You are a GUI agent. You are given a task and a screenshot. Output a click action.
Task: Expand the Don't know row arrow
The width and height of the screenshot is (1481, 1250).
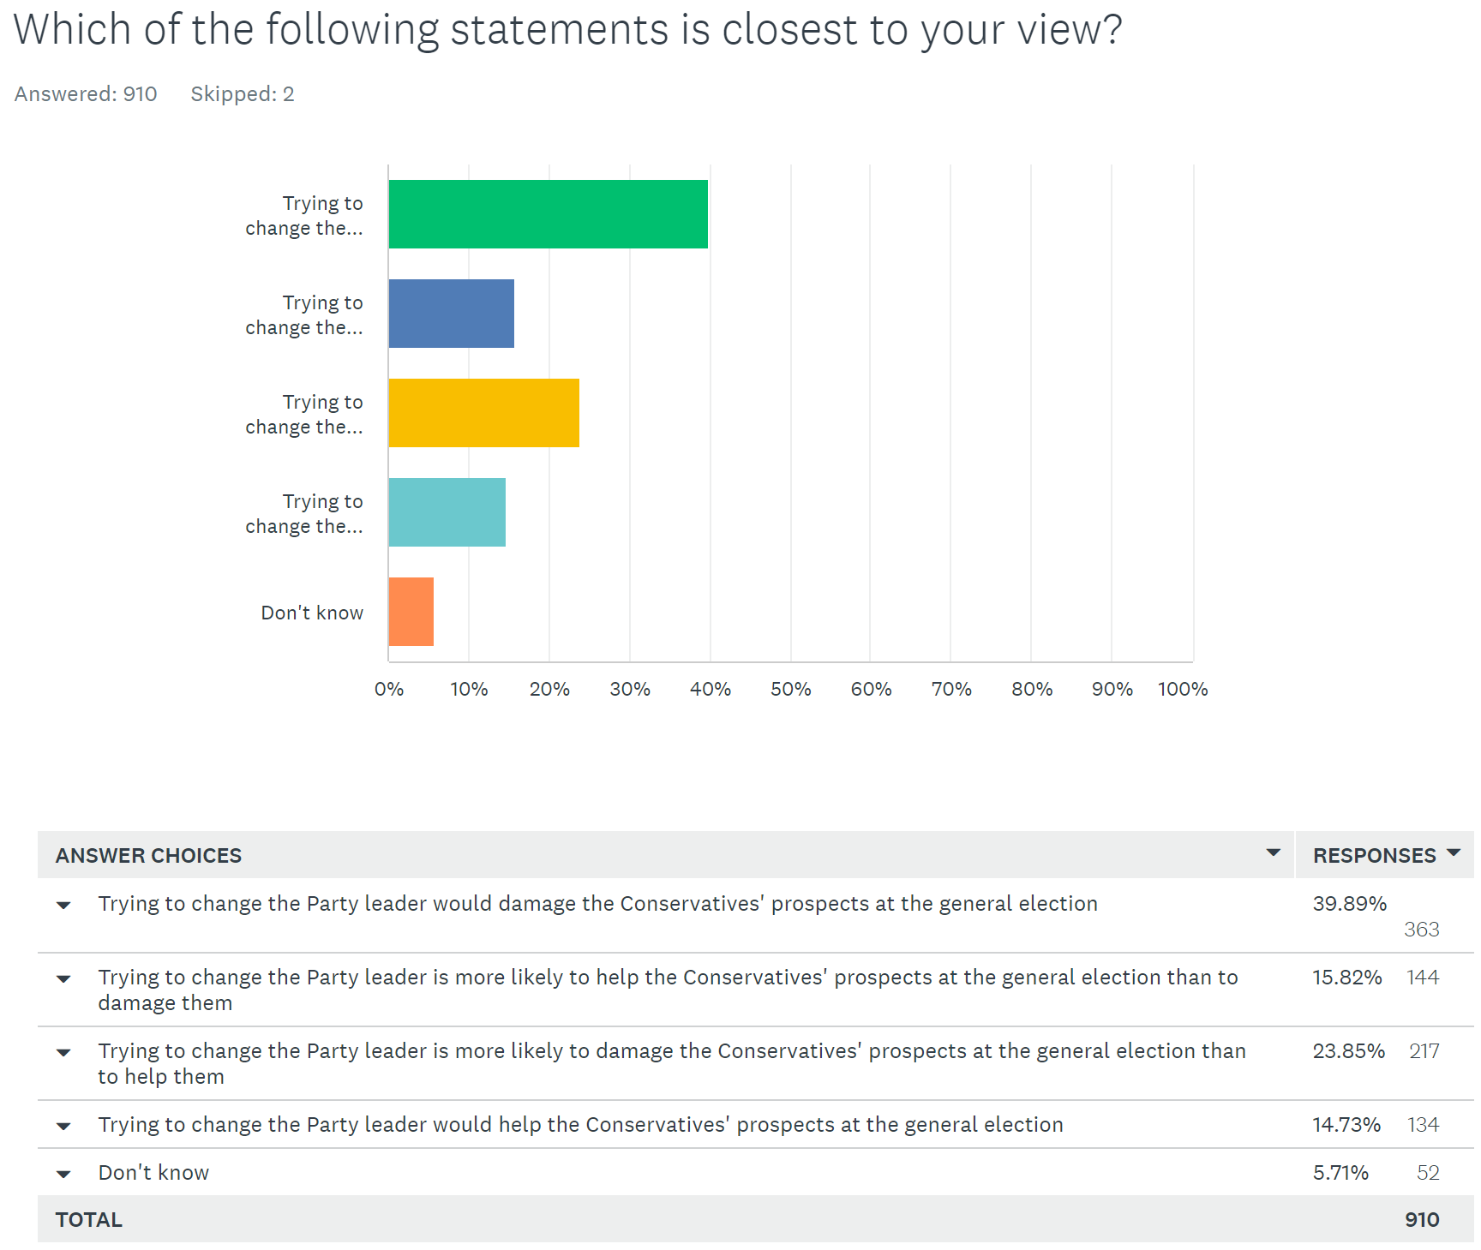(63, 1174)
